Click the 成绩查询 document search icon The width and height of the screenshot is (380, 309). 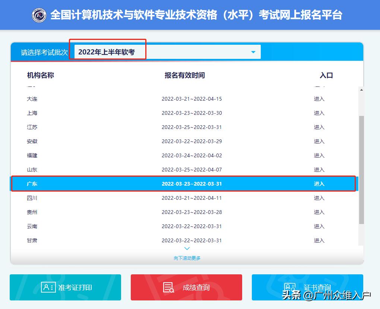tap(168, 287)
